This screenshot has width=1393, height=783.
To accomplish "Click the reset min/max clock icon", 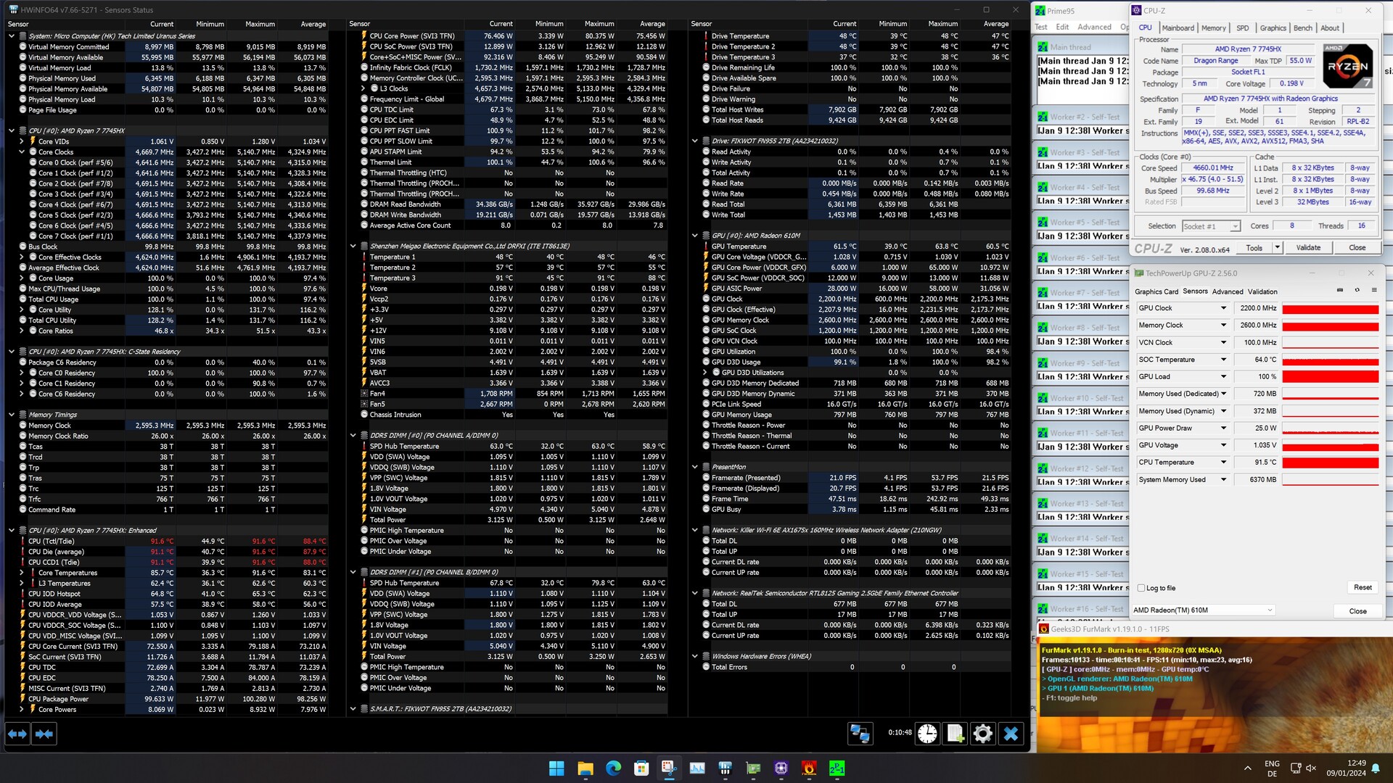I will coord(927,734).
